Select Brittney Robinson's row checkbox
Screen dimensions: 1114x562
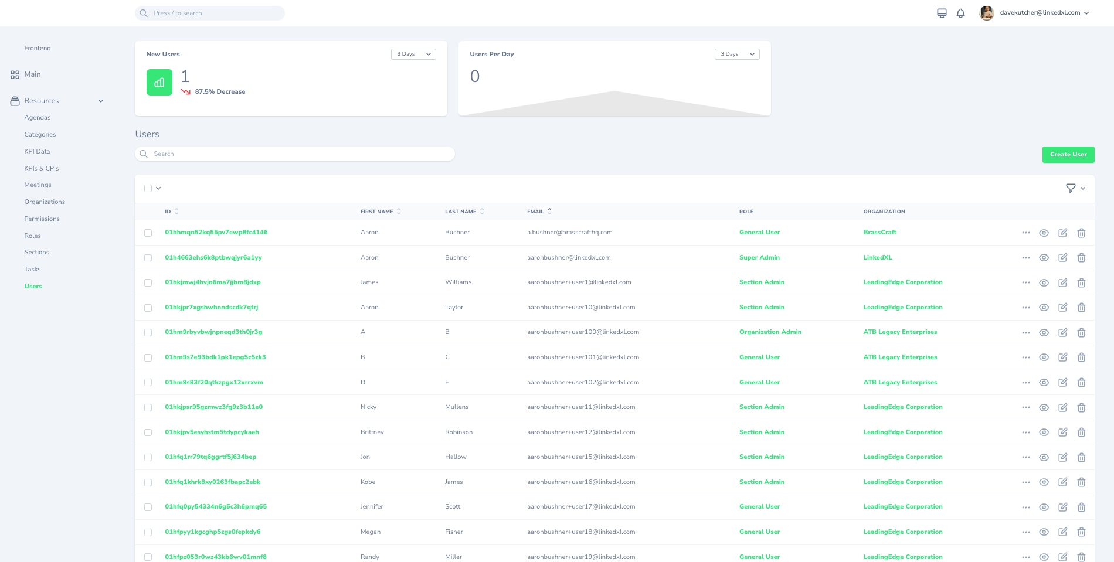[148, 432]
